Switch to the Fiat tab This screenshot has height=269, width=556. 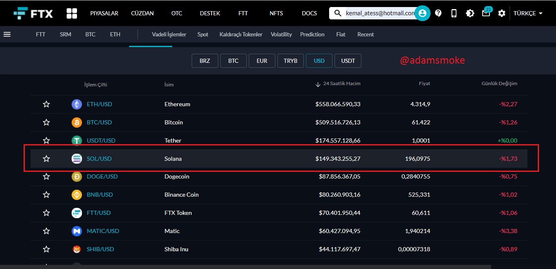(x=341, y=34)
